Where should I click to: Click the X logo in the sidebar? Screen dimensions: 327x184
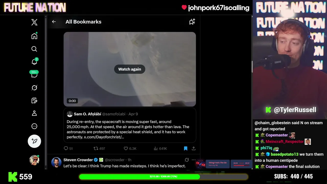pos(34,22)
